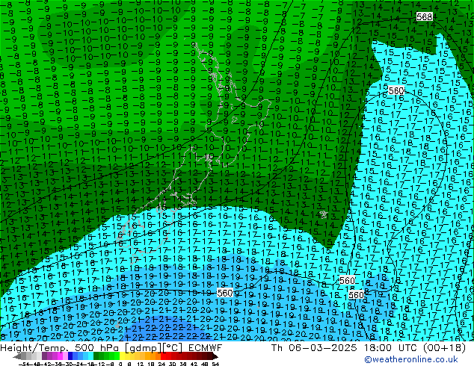Click the cyan swatch in the color legend
Viewport: 474px width, 366px height.
[x=90, y=357]
